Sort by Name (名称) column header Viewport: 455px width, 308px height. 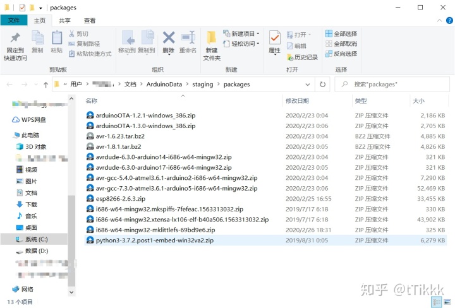point(92,101)
